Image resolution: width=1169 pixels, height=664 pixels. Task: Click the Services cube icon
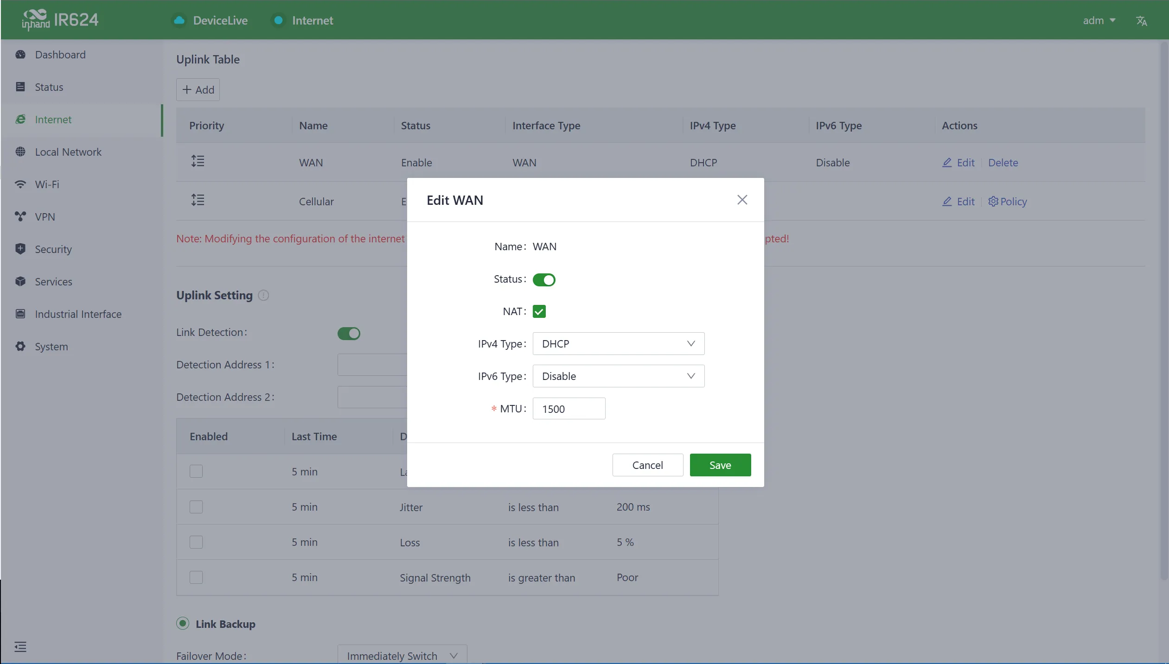click(x=20, y=282)
